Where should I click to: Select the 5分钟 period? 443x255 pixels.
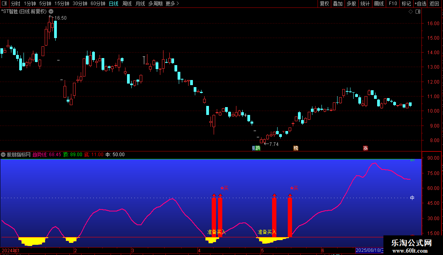45,4
